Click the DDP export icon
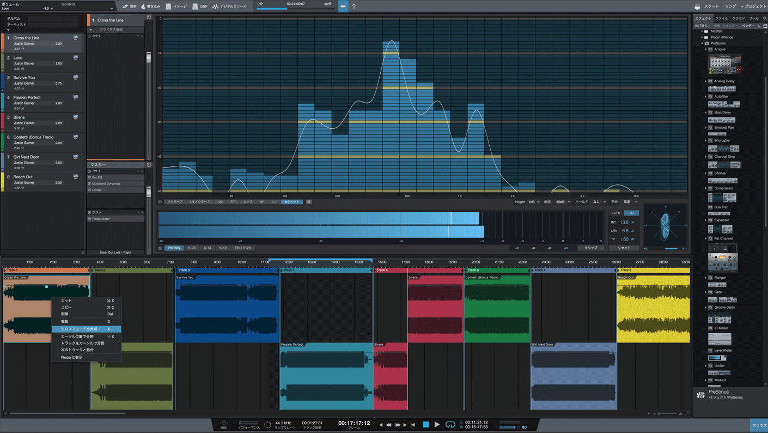Viewport: 768px width, 433px height. pos(195,7)
